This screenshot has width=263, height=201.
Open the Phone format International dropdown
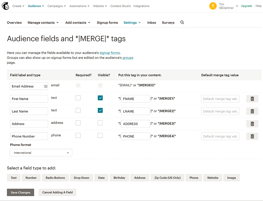point(41,153)
